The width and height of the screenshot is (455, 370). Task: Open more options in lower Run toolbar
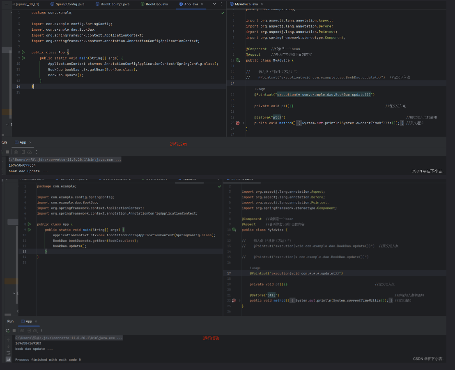[42, 331]
